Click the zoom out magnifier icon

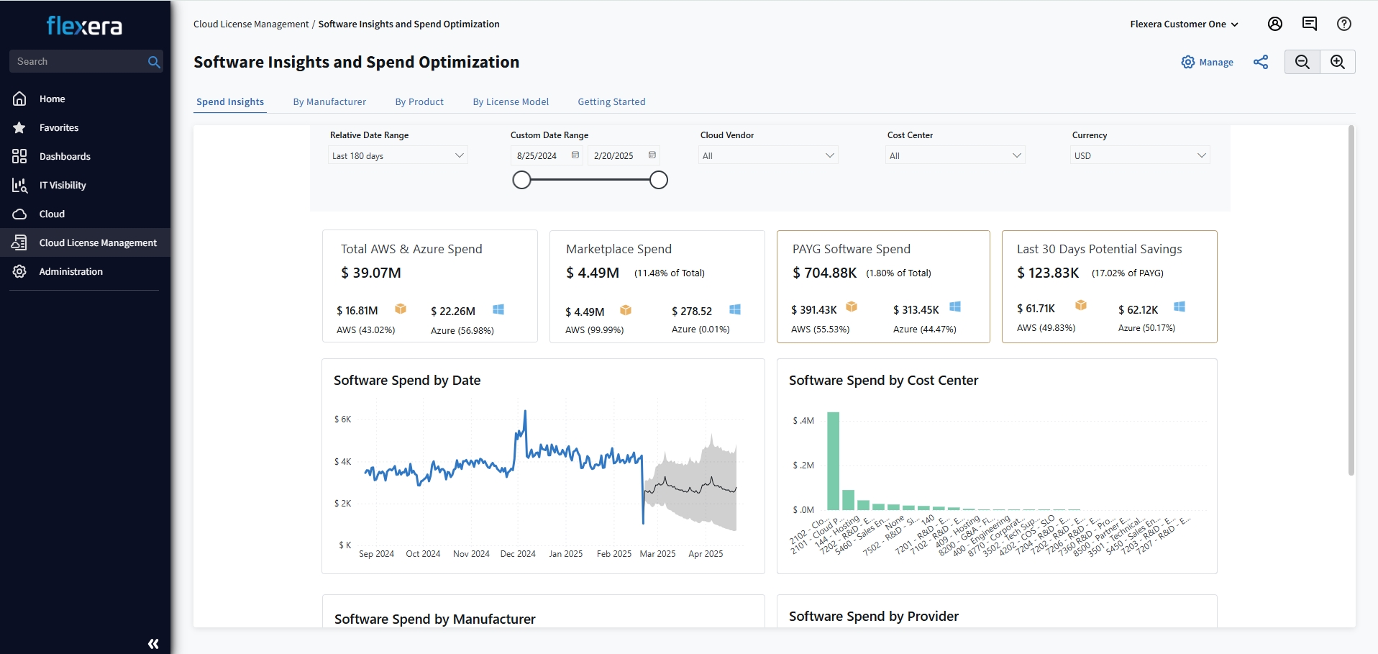click(1302, 62)
